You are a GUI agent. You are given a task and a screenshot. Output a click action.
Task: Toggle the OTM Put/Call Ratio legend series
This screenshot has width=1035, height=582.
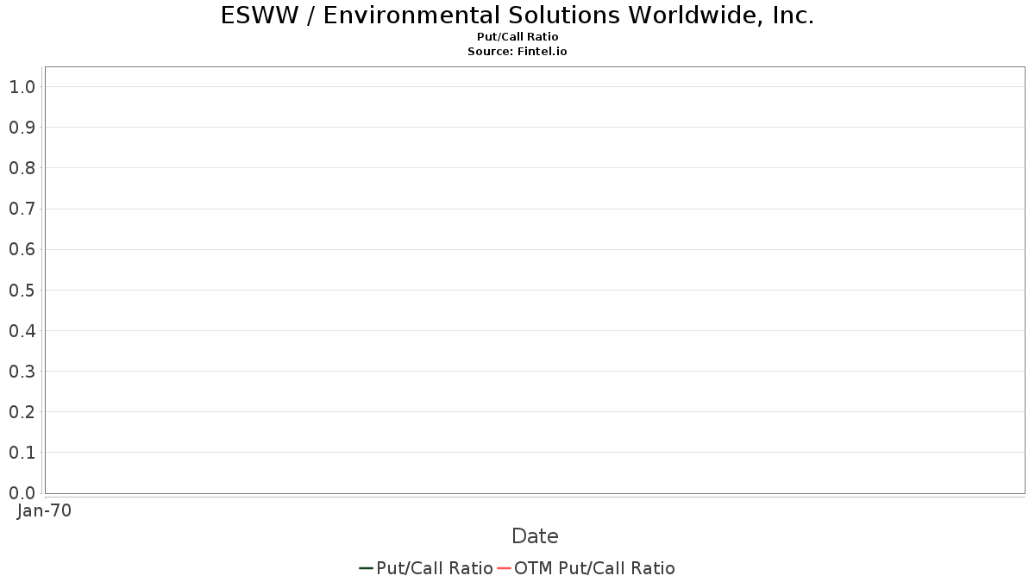point(594,568)
